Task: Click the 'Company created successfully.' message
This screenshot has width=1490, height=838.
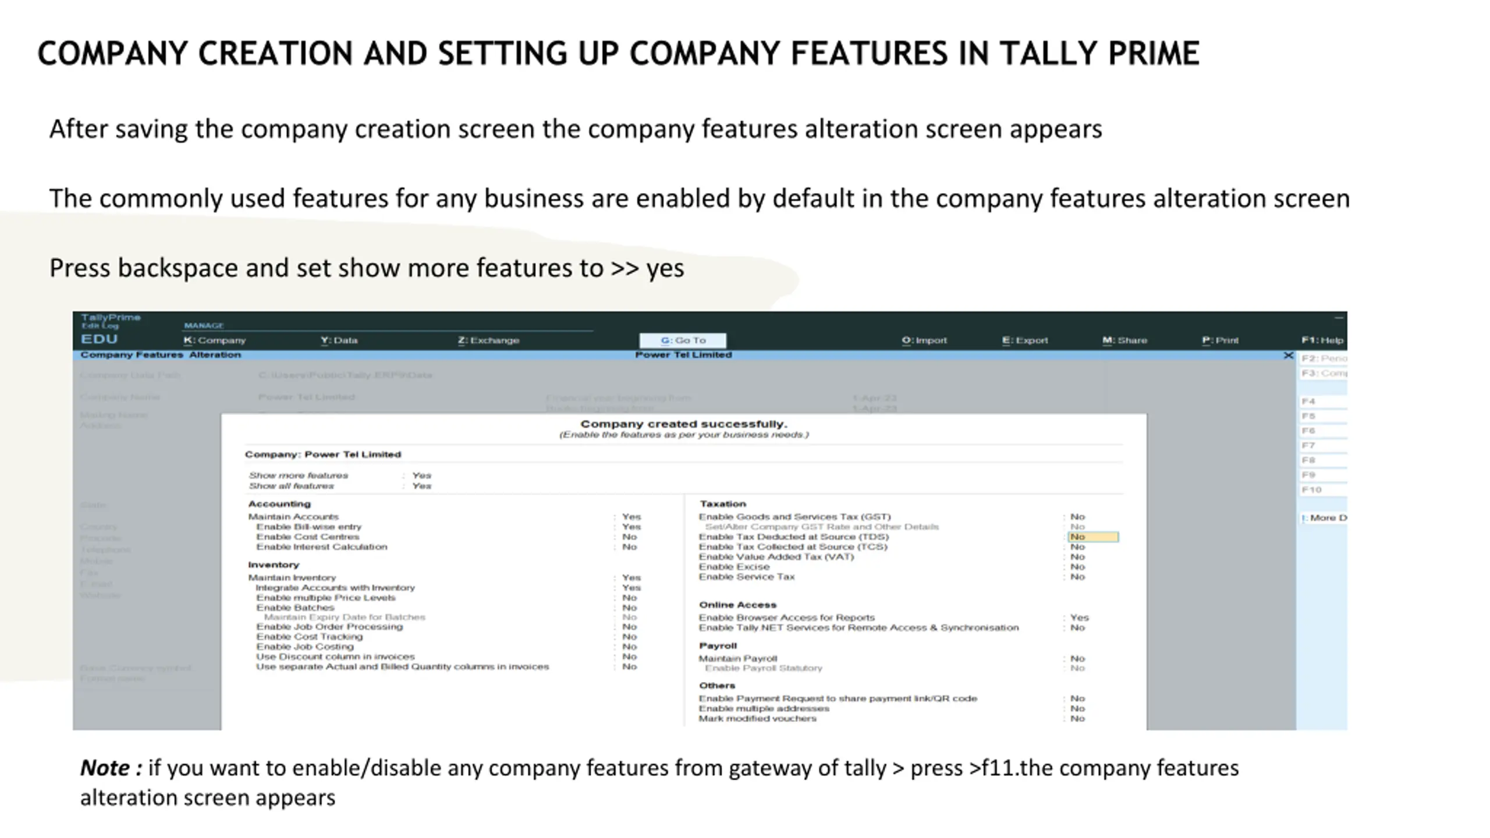Action: tap(684, 424)
